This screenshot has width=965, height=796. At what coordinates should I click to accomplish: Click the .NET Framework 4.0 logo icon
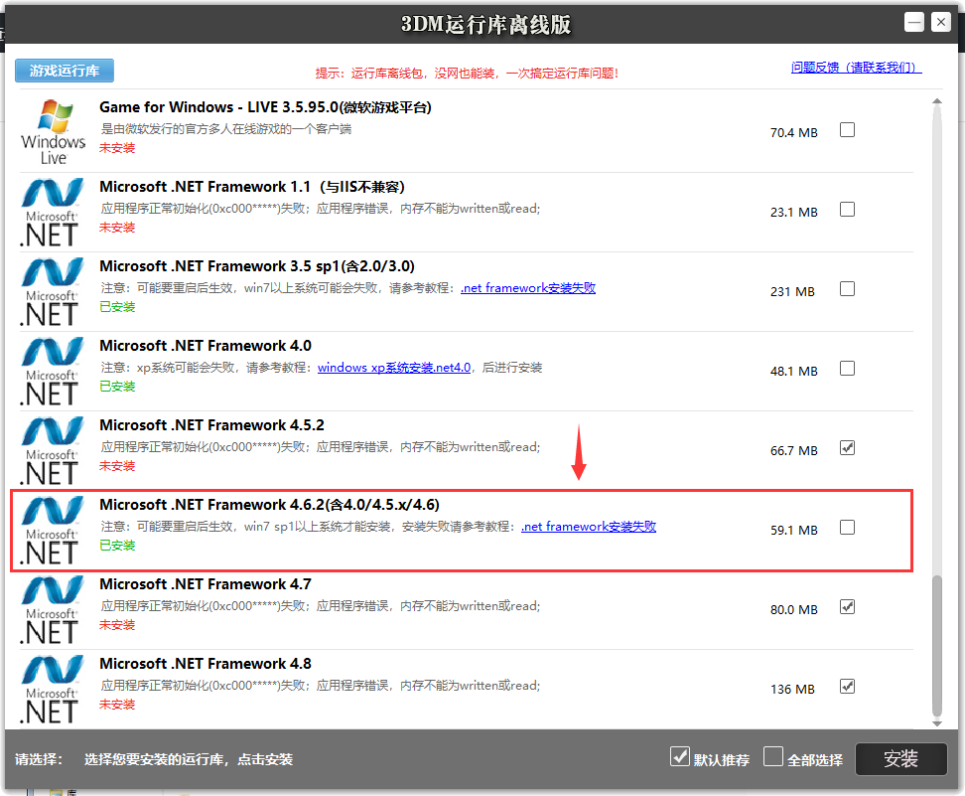tap(53, 372)
